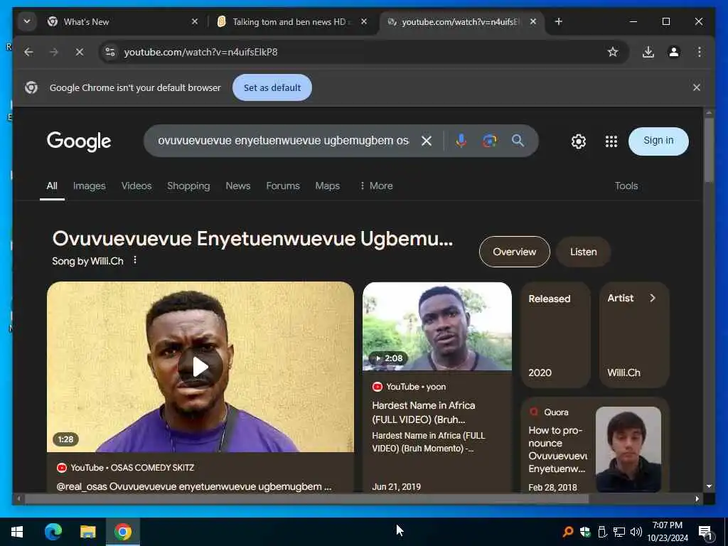Go back to the previous page

(28, 52)
